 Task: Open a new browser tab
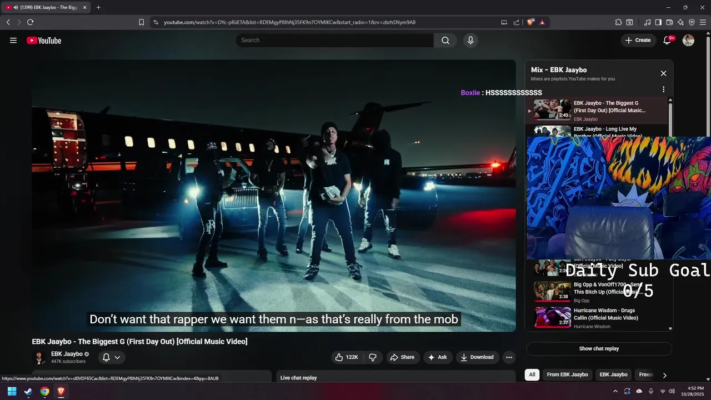pos(98,7)
